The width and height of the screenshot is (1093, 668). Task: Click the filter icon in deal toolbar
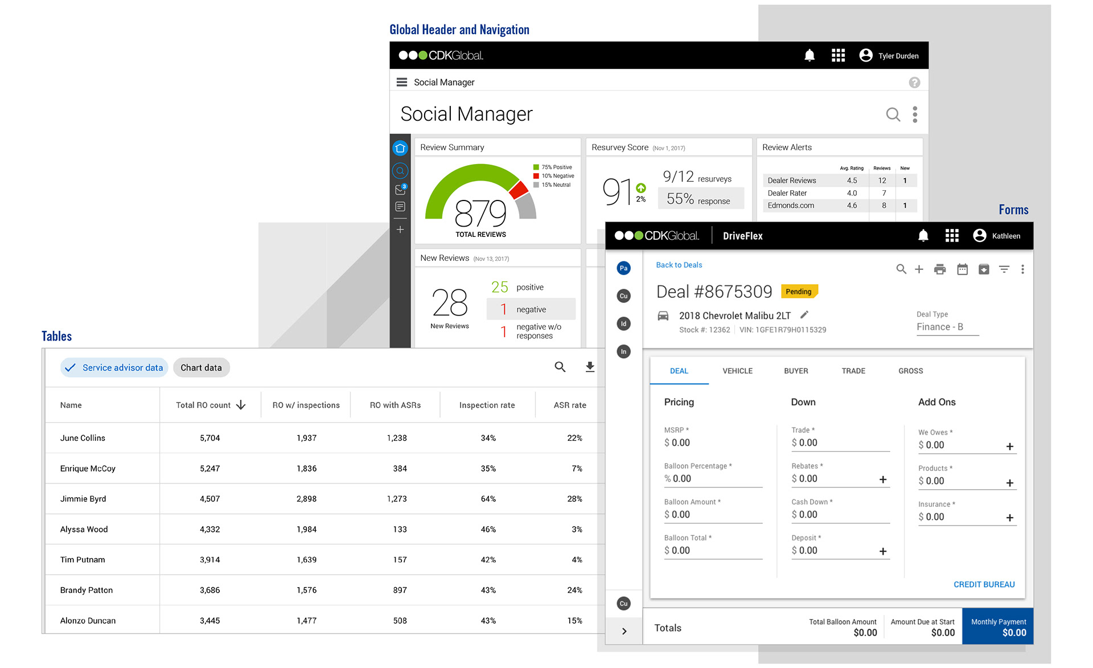pos(1004,269)
